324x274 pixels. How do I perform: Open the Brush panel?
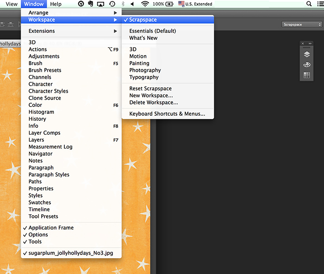[x=71, y=63]
